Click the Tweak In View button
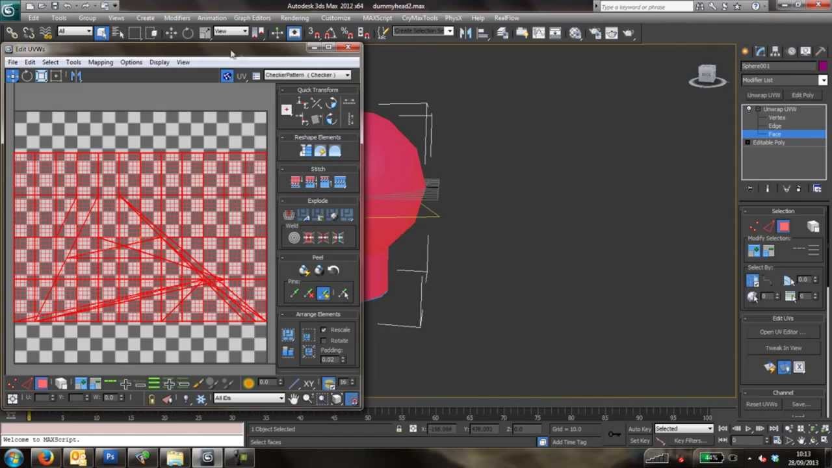The image size is (832, 468). tap(783, 348)
